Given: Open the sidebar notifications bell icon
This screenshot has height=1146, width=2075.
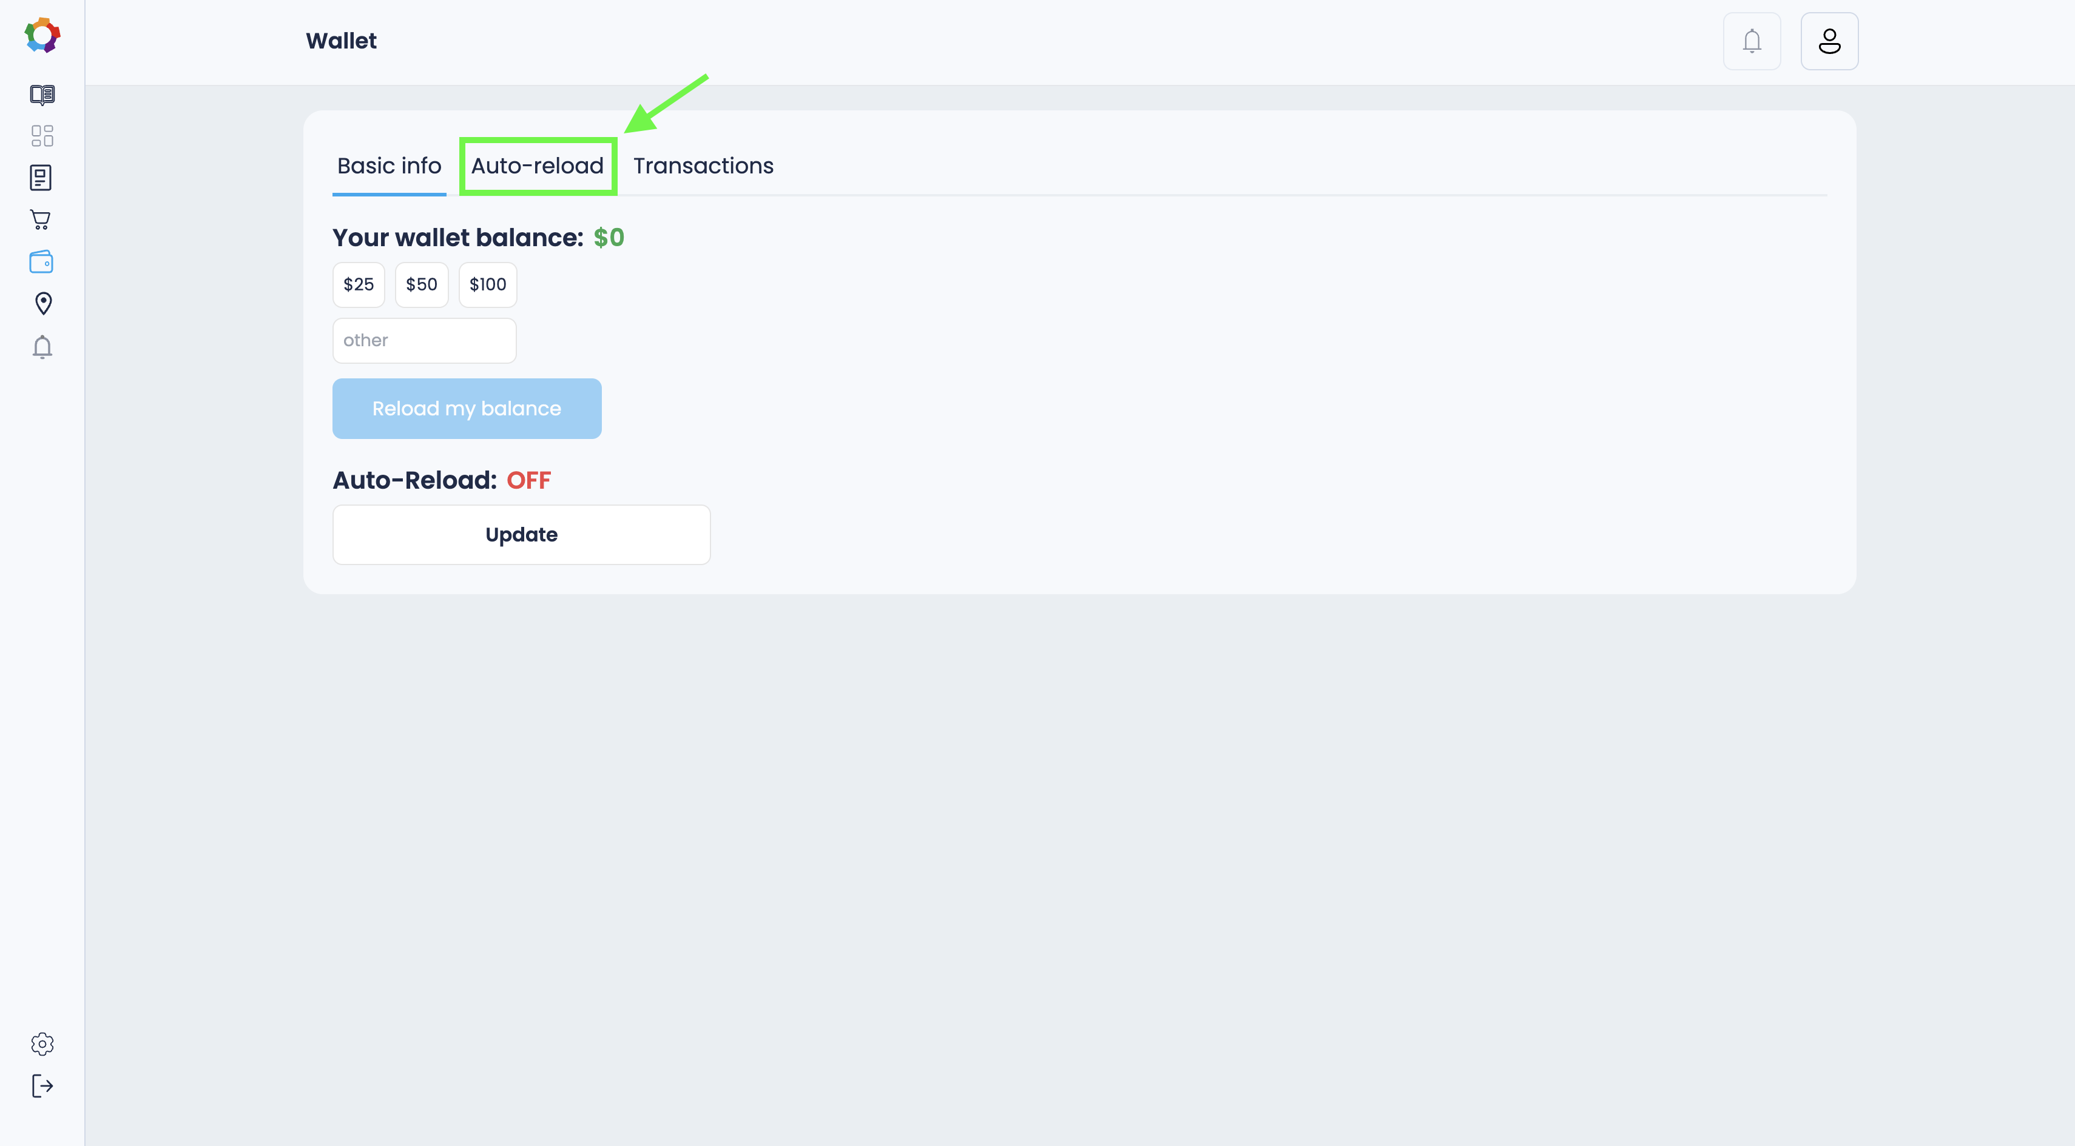Looking at the screenshot, I should click(42, 347).
